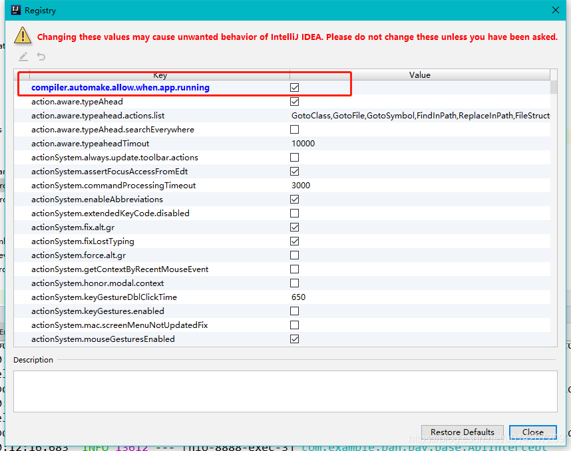Select actionSystem.mouseGesturesEnabled key
The image size is (571, 451).
102,339
